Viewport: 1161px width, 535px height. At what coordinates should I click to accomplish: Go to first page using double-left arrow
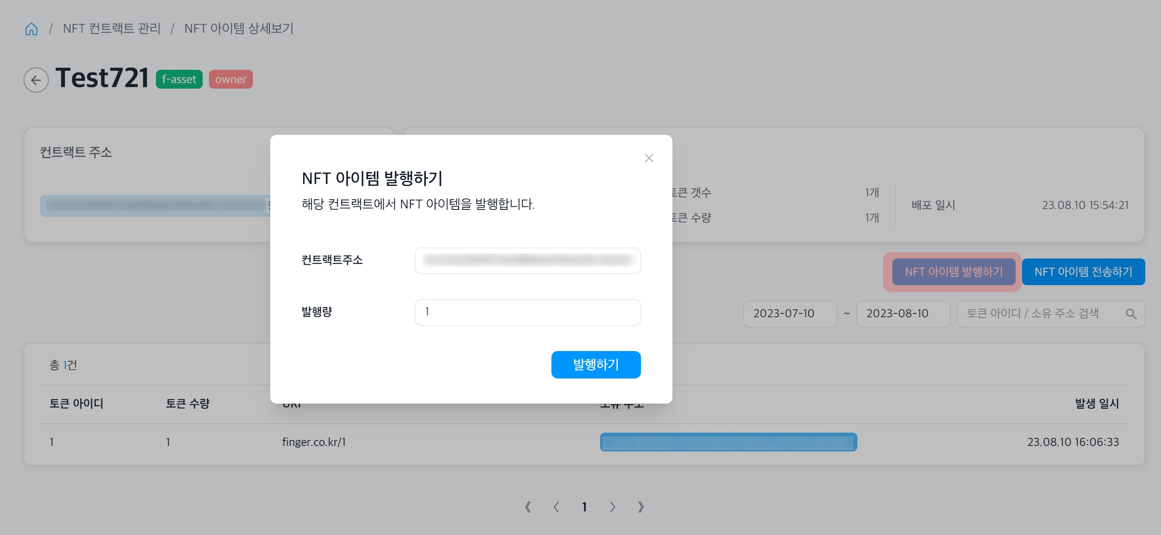pyautogui.click(x=528, y=507)
